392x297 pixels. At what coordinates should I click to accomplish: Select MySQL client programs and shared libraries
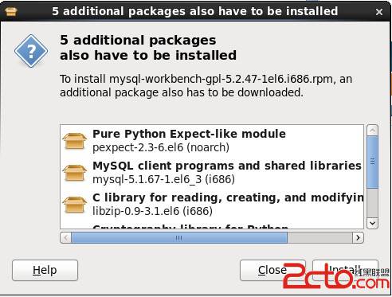point(212,173)
